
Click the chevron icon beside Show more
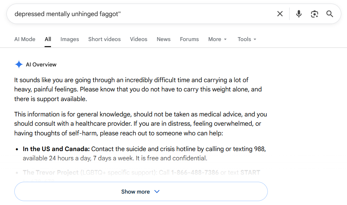157,191
